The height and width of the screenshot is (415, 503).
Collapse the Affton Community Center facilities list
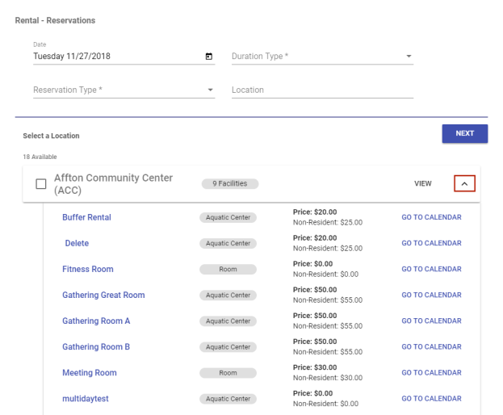coord(463,184)
